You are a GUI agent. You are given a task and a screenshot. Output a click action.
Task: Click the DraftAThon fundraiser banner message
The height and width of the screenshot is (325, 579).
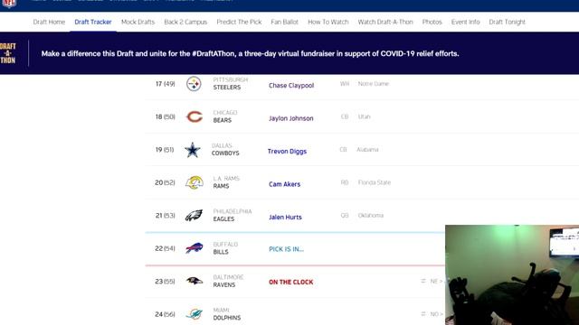coord(250,53)
